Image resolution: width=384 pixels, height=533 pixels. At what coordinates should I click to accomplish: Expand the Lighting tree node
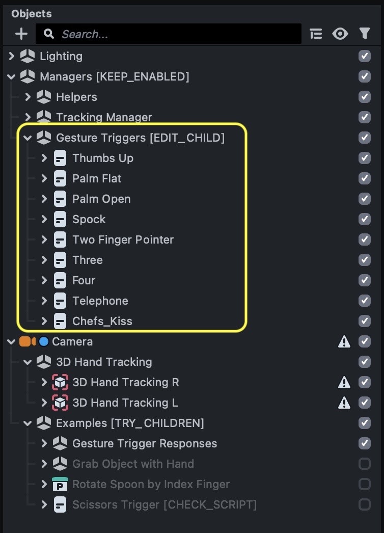[x=12, y=56]
